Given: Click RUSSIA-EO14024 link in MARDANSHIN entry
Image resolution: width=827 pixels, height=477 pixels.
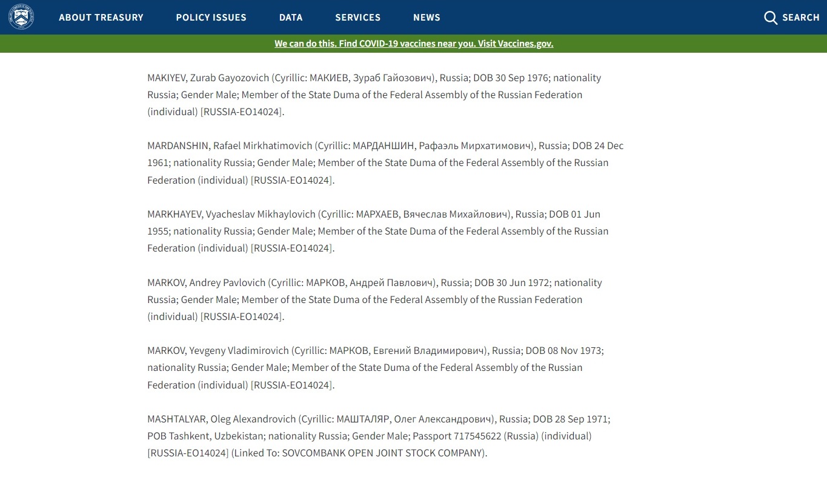Looking at the screenshot, I should pyautogui.click(x=291, y=181).
